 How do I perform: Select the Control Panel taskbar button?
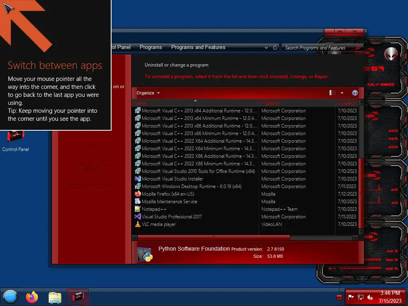click(x=78, y=297)
